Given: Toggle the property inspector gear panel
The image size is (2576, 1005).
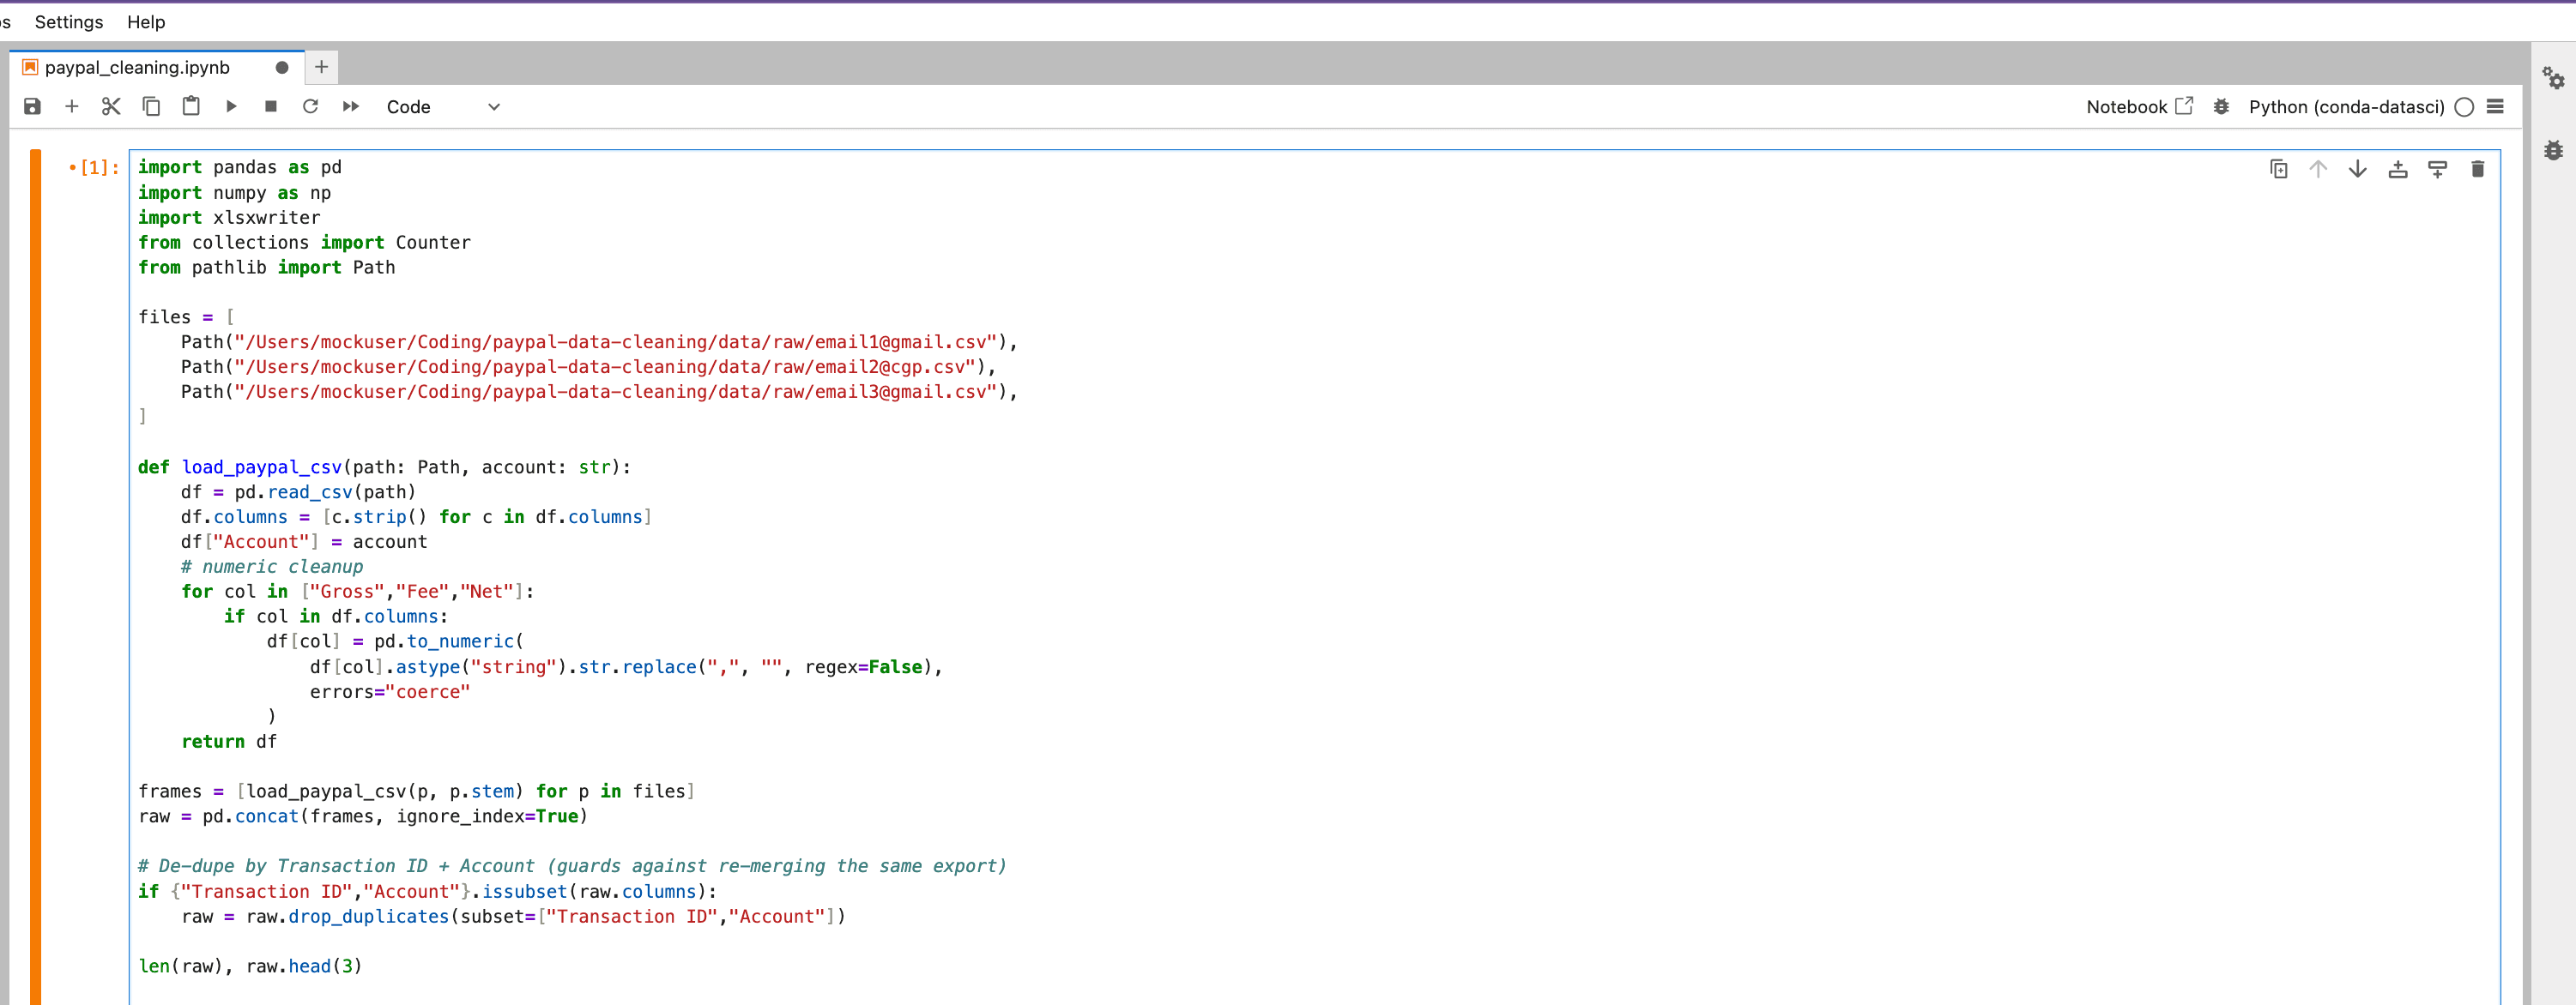Looking at the screenshot, I should [x=2554, y=78].
